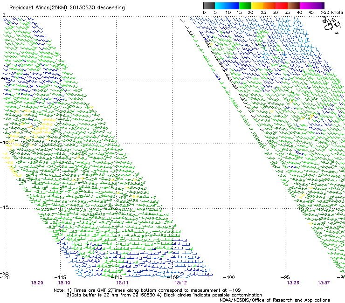Click the '-95' longitude axis label
The width and height of the screenshot is (345, 303).
285,277
